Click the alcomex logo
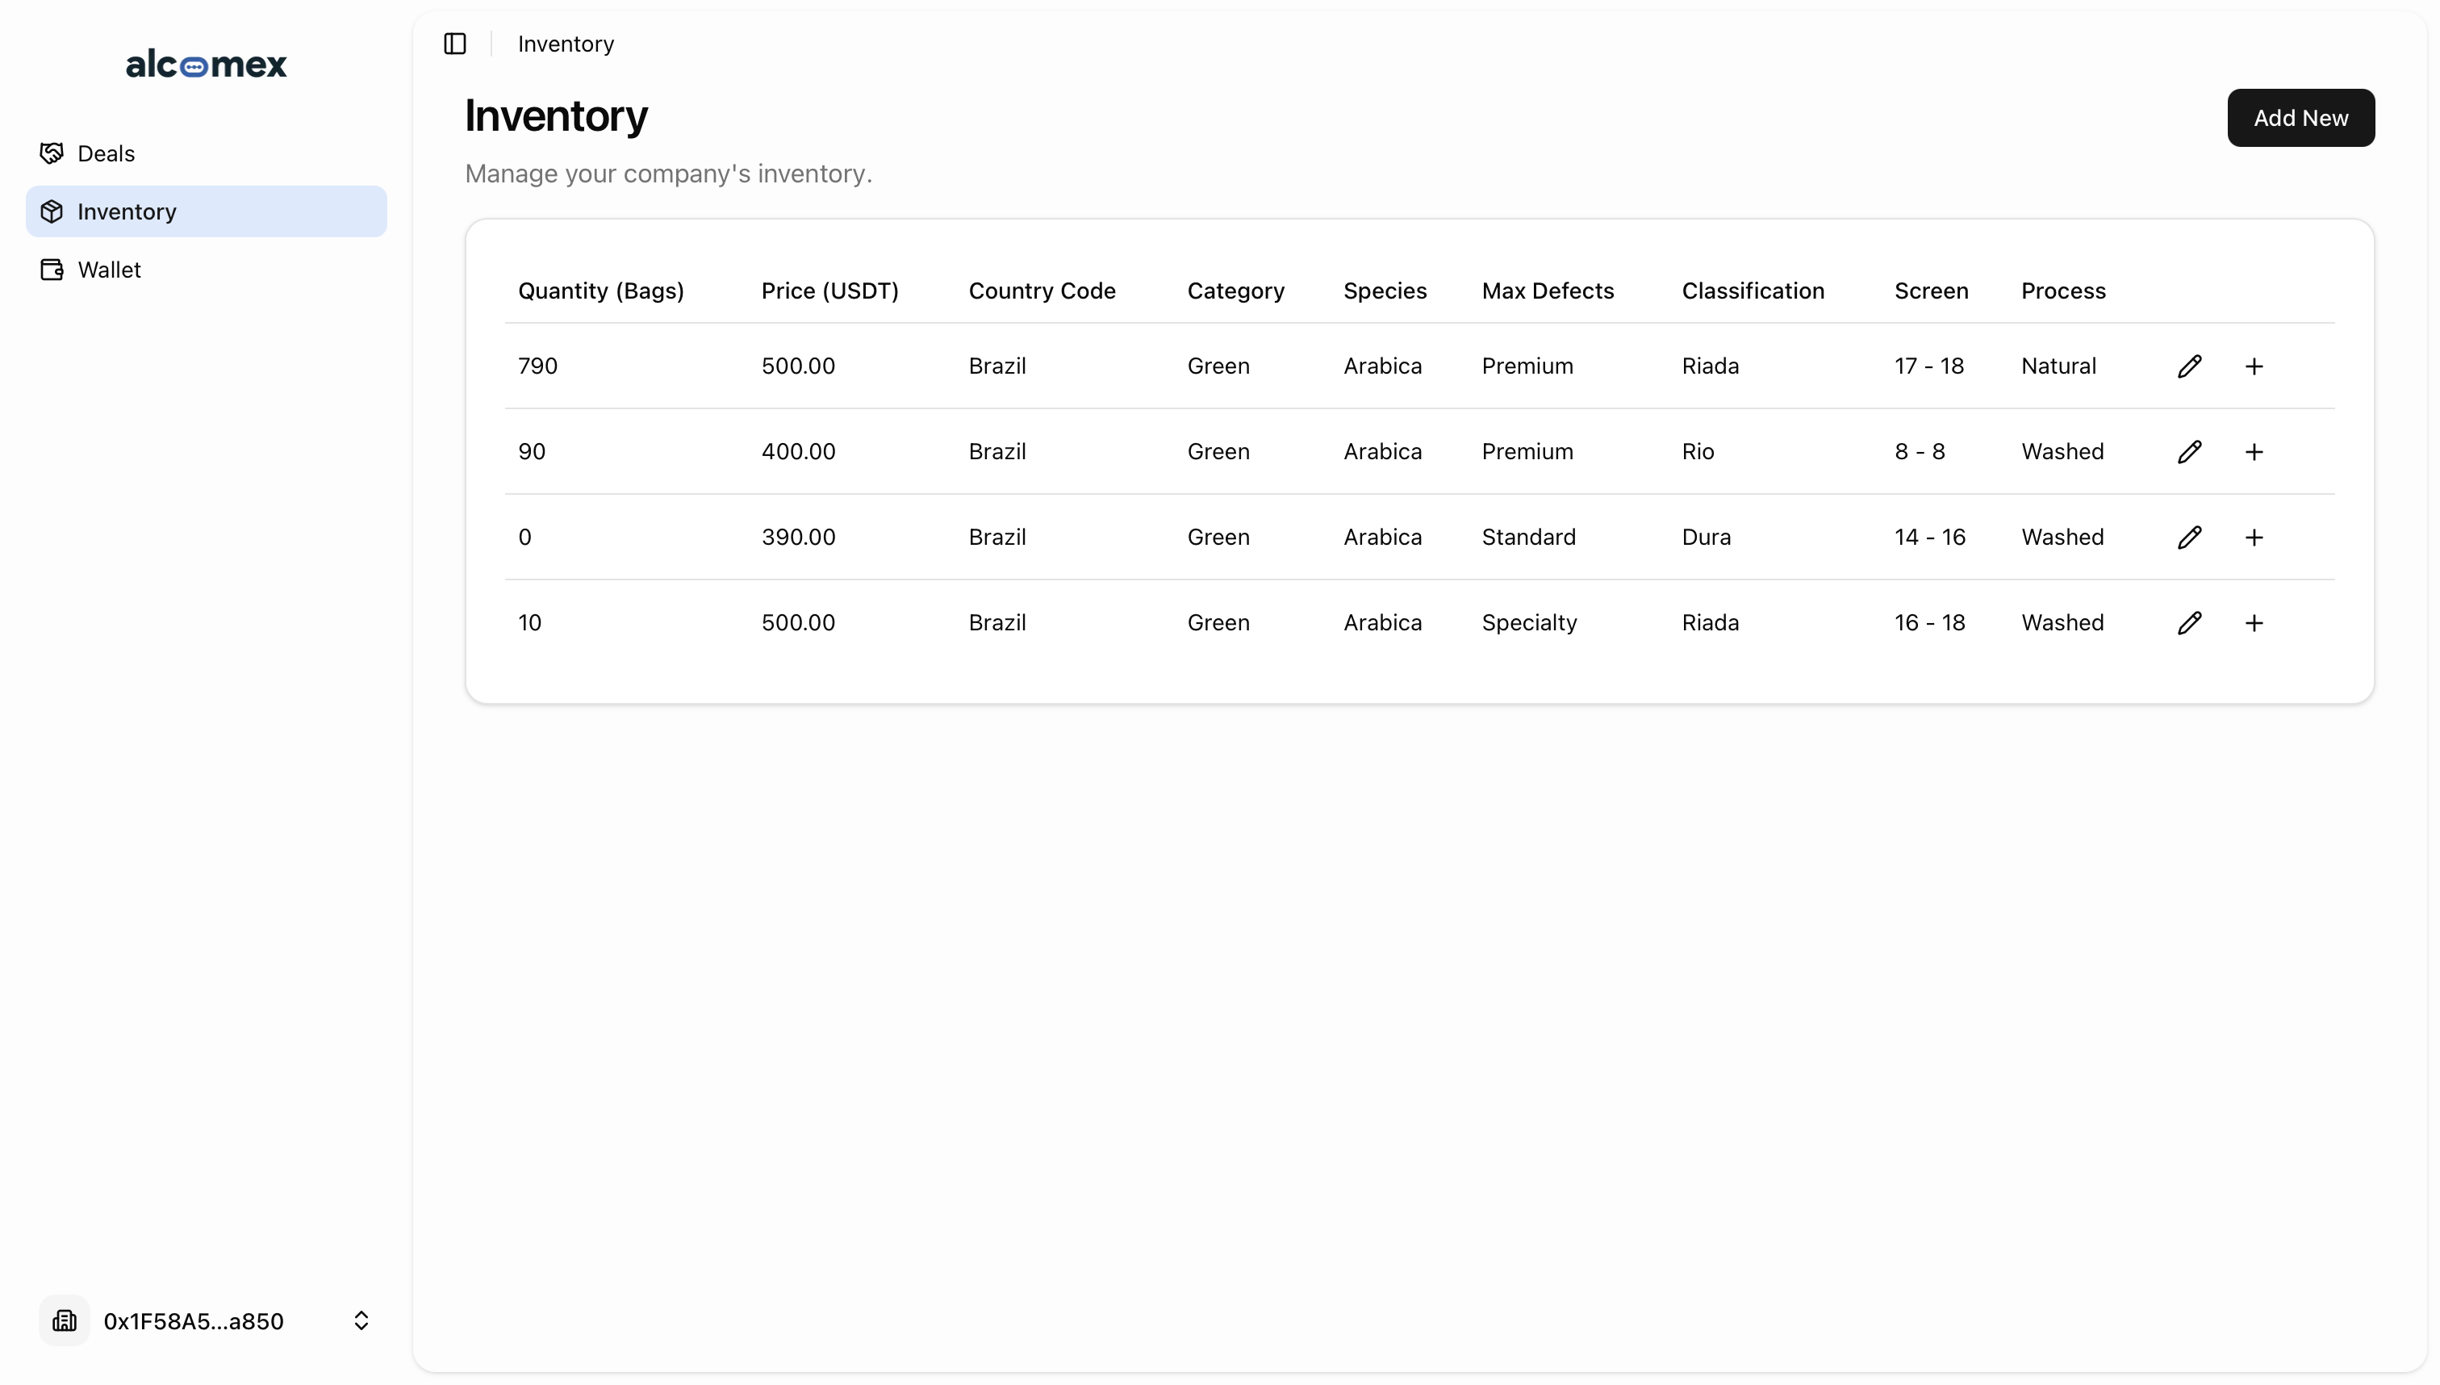The image size is (2440, 1385). tap(207, 64)
